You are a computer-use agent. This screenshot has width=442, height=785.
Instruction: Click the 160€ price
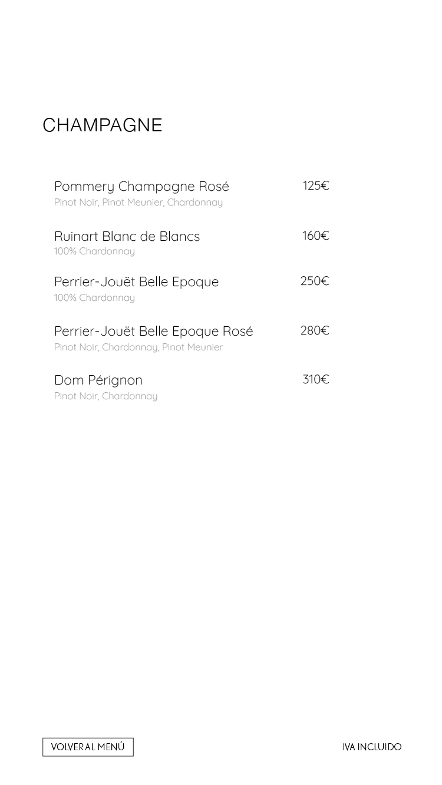click(x=316, y=236)
